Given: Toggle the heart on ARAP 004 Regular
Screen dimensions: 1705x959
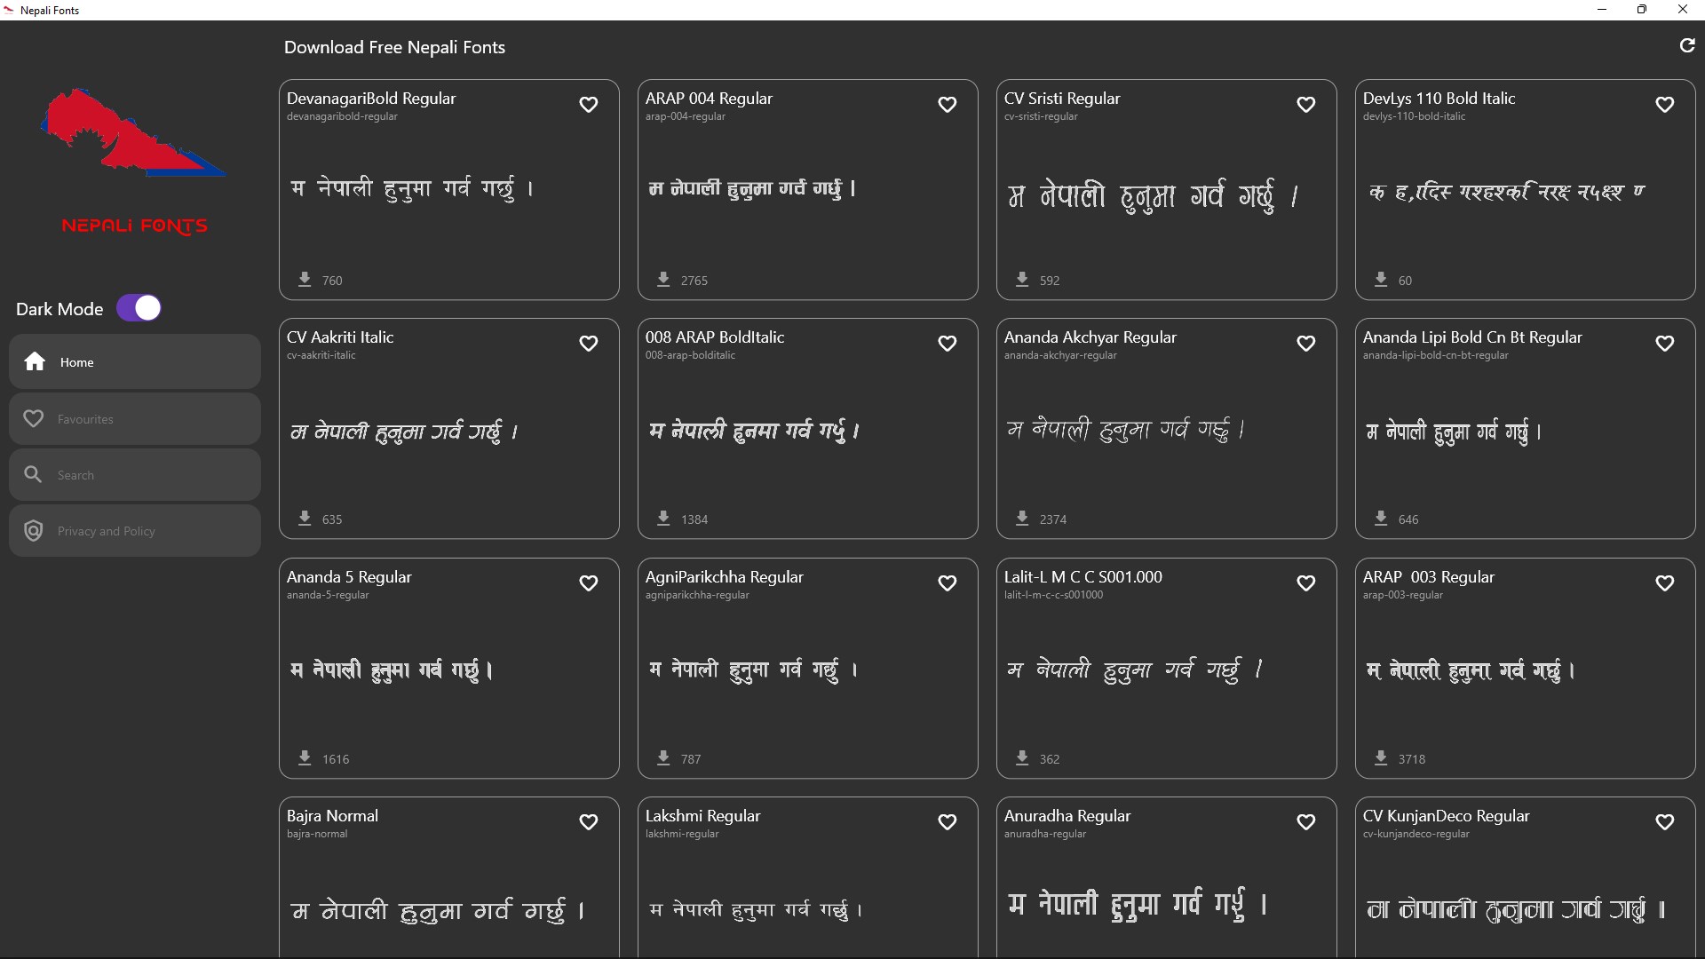Looking at the screenshot, I should (x=947, y=105).
